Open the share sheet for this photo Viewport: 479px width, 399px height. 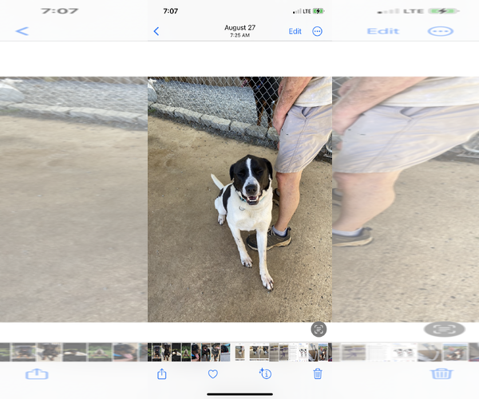(162, 373)
